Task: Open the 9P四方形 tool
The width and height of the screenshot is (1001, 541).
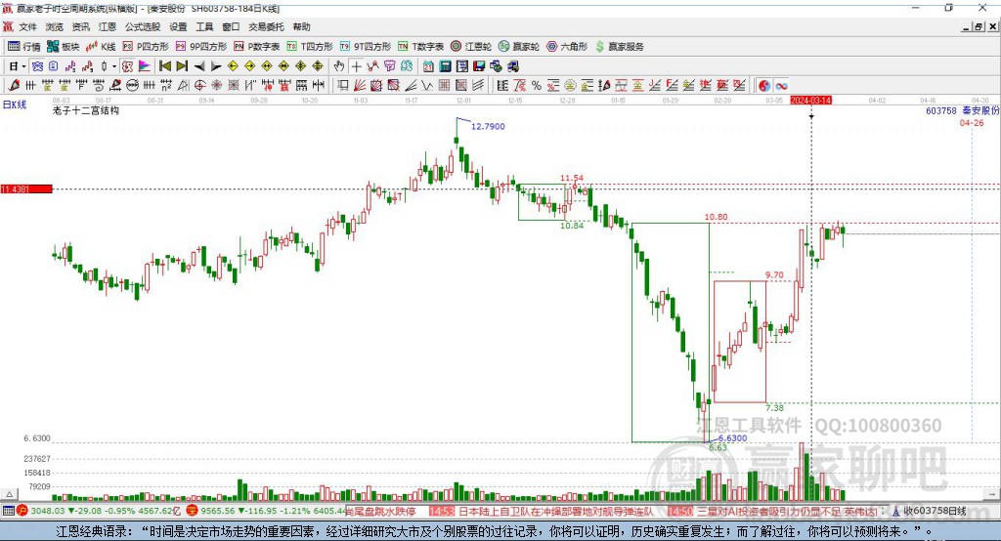Action: pyautogui.click(x=201, y=47)
